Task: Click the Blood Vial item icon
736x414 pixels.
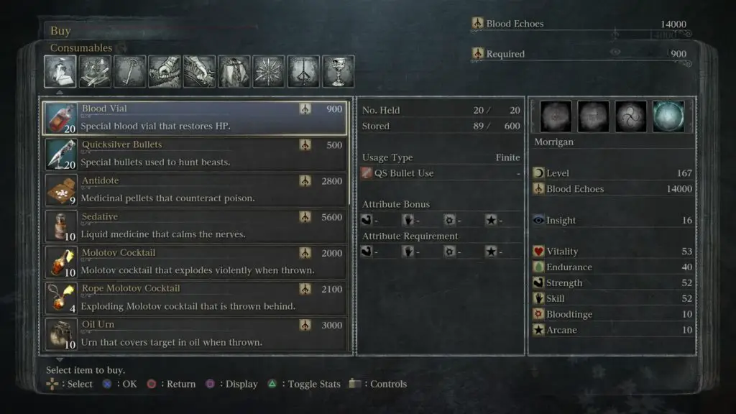Action: tap(61, 119)
